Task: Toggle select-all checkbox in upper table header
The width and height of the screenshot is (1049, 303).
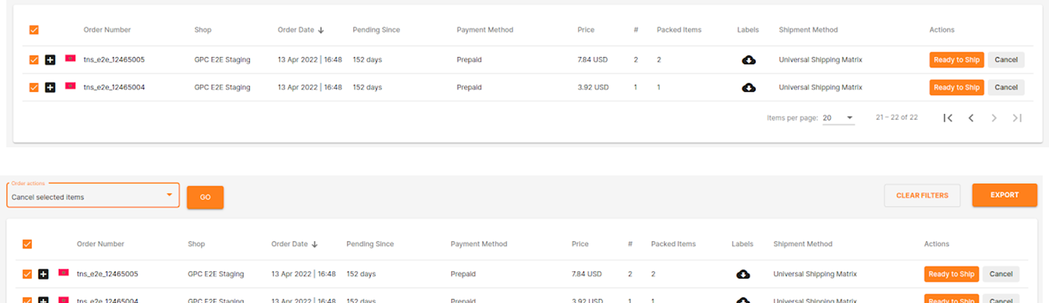Action: pyautogui.click(x=34, y=30)
